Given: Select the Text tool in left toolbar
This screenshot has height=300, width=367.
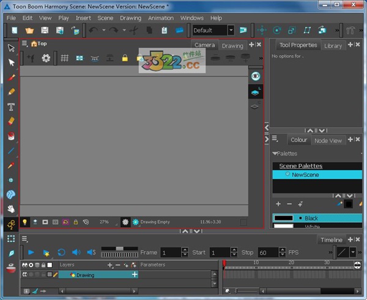Looking at the screenshot, I should (x=11, y=107).
